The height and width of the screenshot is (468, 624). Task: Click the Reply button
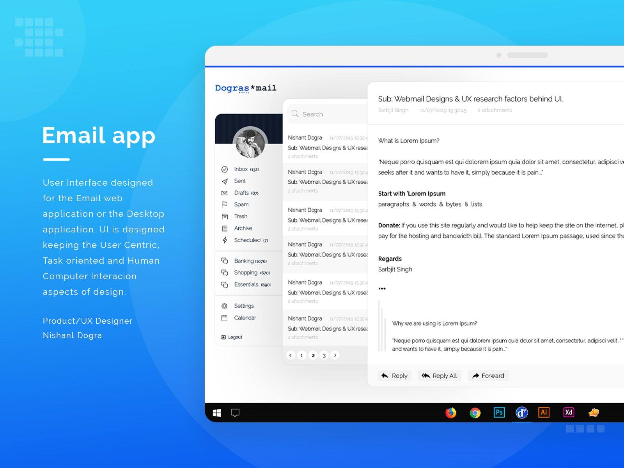394,376
